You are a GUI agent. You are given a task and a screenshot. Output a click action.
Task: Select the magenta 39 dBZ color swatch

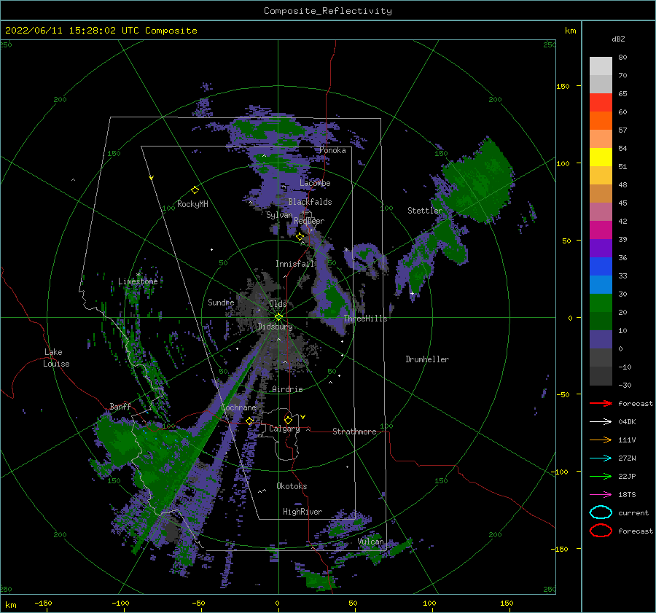[601, 230]
